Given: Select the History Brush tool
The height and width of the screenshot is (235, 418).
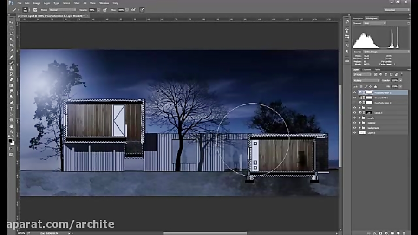Looking at the screenshot, I should click(x=11, y=74).
